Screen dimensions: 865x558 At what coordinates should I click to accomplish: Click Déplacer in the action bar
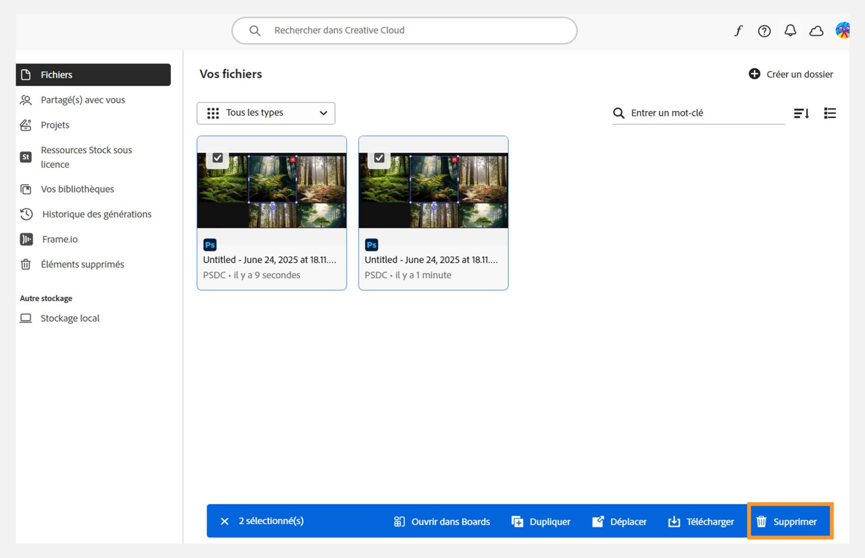[x=619, y=522]
